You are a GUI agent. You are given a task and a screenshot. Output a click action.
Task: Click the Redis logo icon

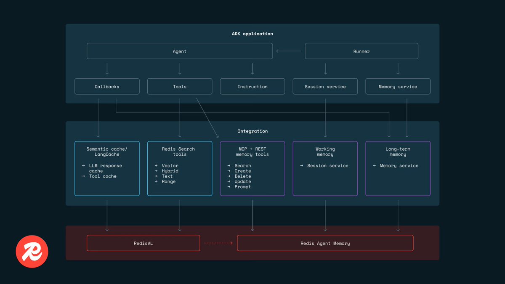click(32, 252)
